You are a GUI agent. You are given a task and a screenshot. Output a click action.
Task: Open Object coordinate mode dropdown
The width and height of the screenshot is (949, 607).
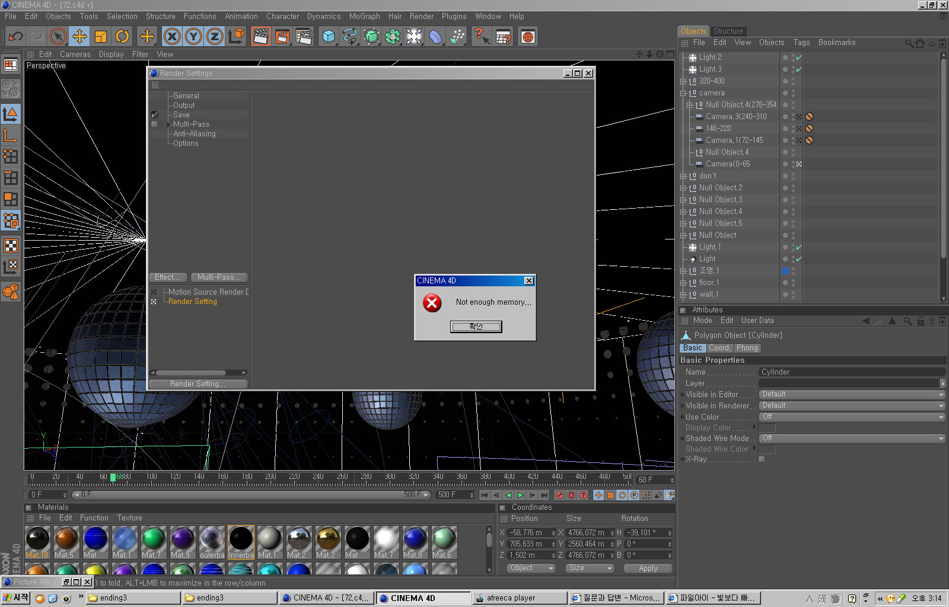(531, 568)
